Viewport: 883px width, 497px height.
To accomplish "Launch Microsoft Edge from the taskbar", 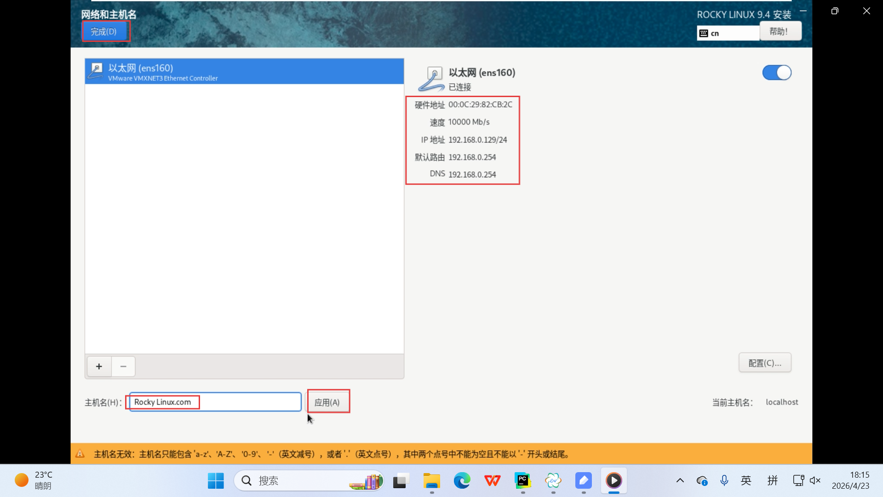I will (x=462, y=481).
